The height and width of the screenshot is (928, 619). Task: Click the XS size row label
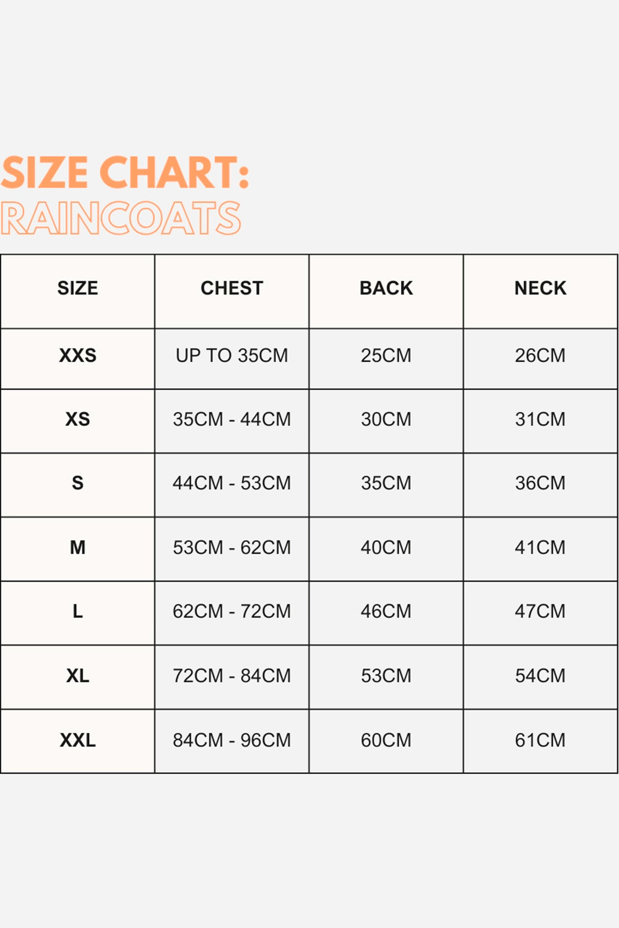(77, 419)
